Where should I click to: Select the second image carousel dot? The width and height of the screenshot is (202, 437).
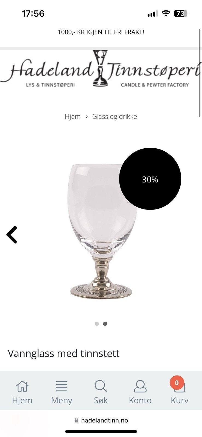tap(105, 324)
